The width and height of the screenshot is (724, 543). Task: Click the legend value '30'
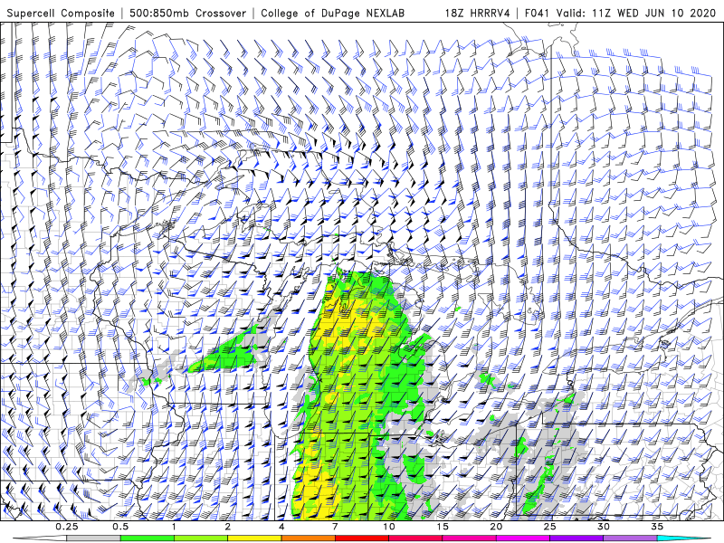coord(604,527)
